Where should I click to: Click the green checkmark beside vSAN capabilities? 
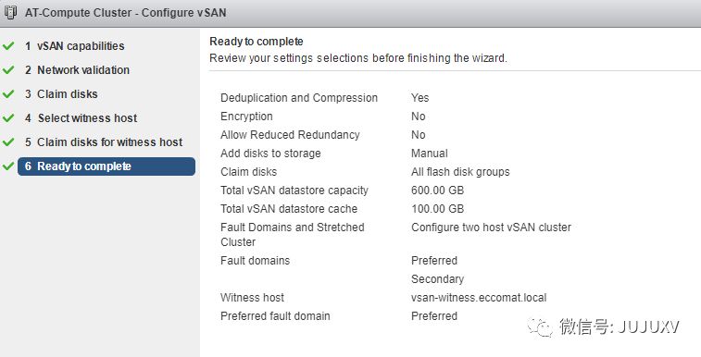point(8,46)
